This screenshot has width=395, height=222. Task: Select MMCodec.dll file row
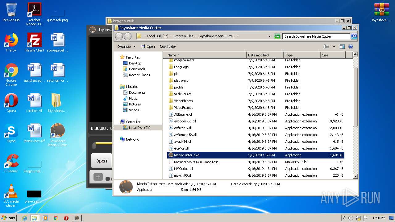tap(256, 169)
